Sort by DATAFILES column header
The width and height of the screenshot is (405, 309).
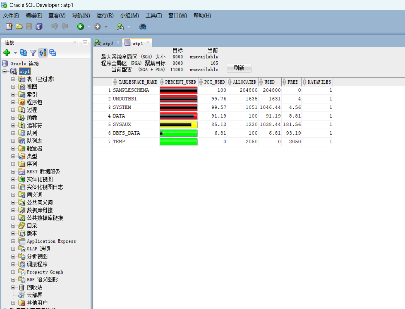[317, 82]
